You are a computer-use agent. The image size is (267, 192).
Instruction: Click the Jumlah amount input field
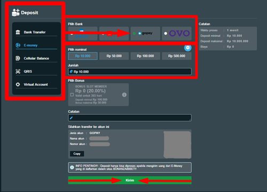coord(130,71)
